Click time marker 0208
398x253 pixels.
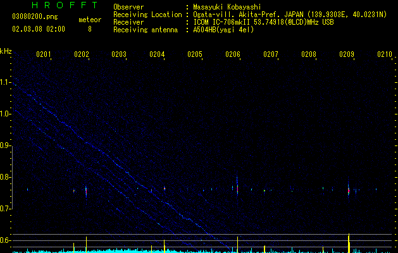tap(309, 54)
